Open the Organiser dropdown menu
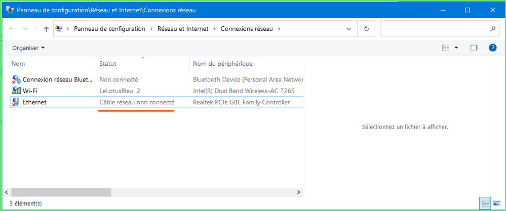The width and height of the screenshot is (506, 211). click(29, 48)
